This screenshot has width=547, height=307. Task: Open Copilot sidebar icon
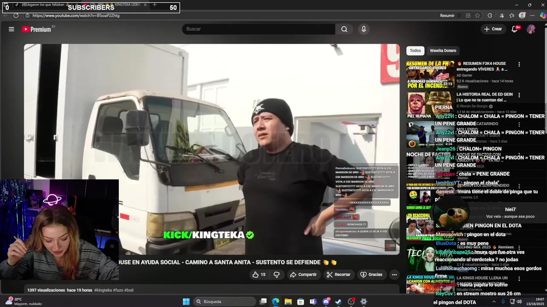[542, 15]
